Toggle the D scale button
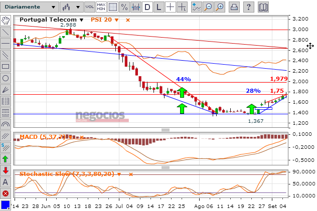Viewport: 317px width, 211px height. pos(147,7)
